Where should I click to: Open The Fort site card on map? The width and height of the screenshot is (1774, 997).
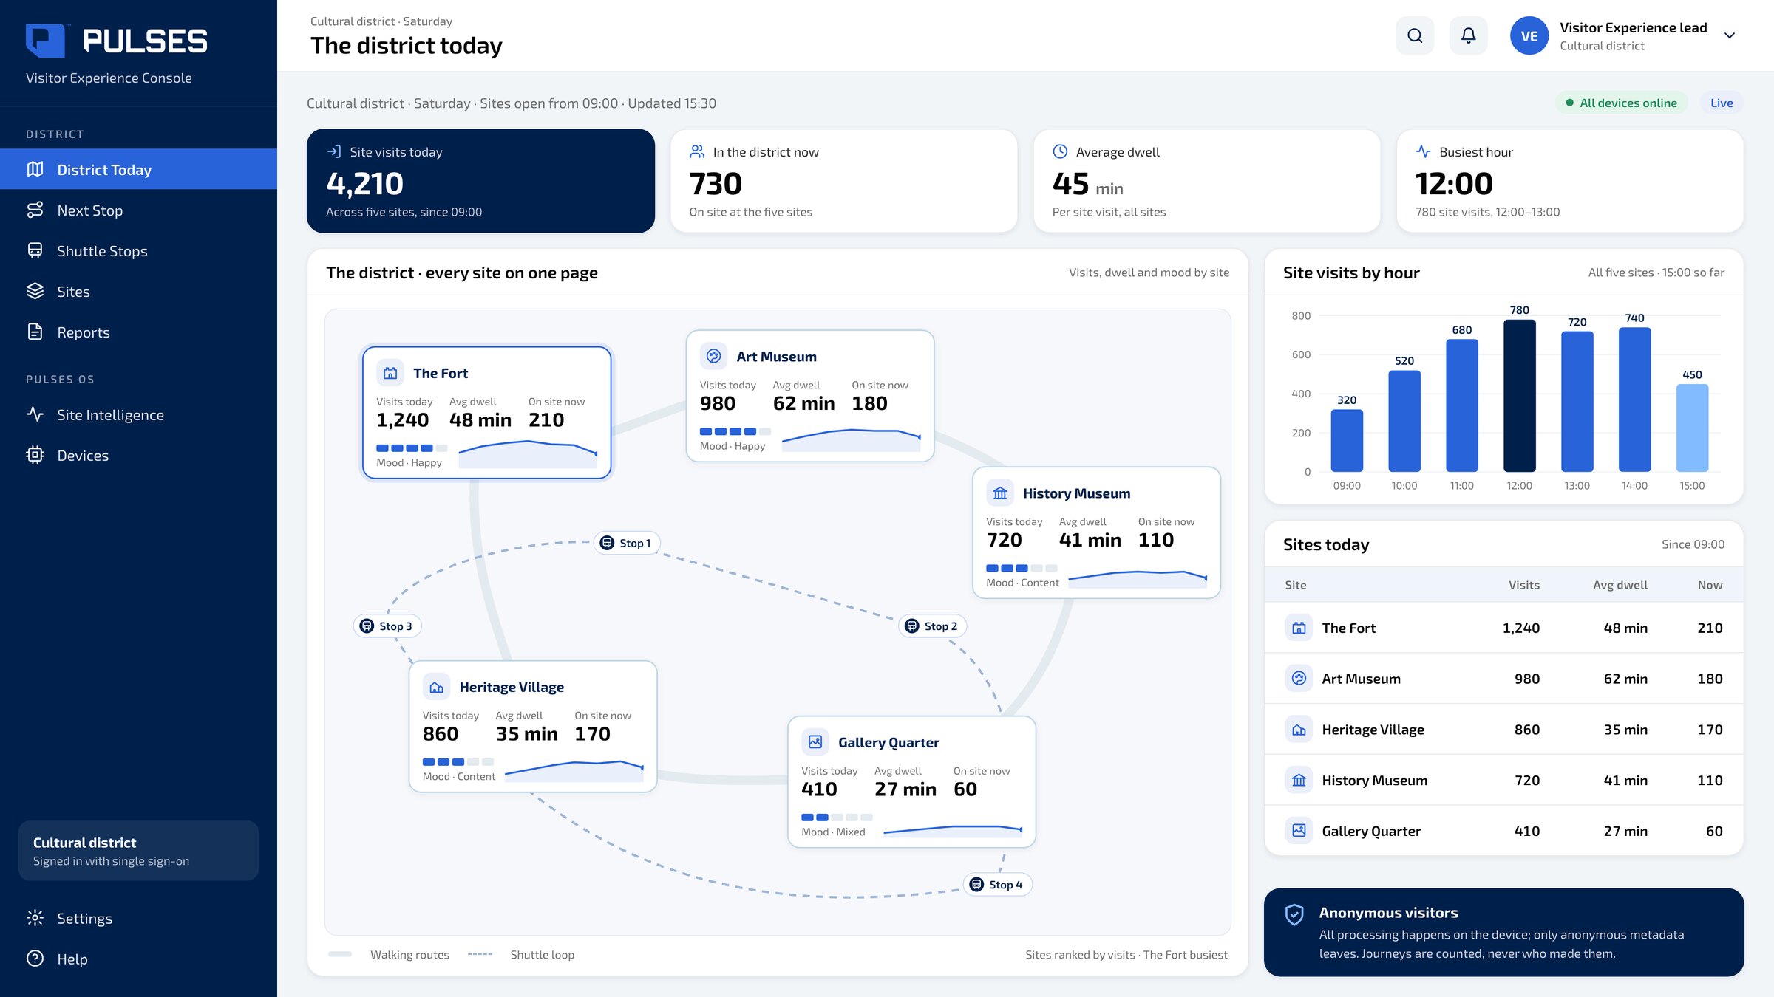[x=486, y=413]
